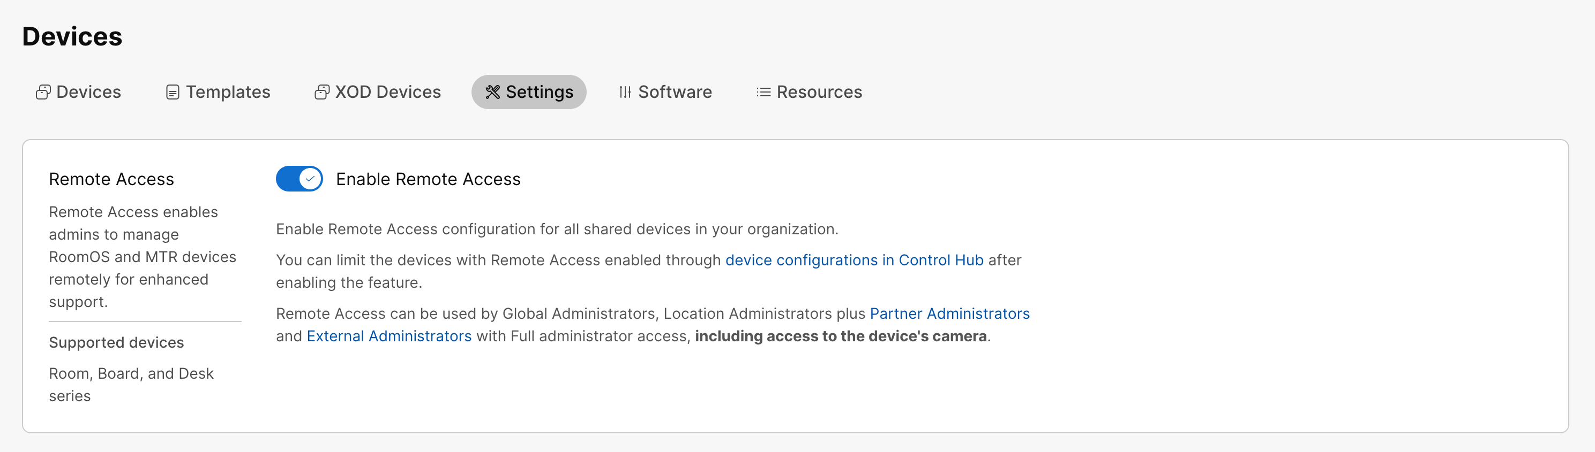Screen dimensions: 1595x452
Task: Disable the Enable Remote Access switch
Action: pyautogui.click(x=299, y=179)
